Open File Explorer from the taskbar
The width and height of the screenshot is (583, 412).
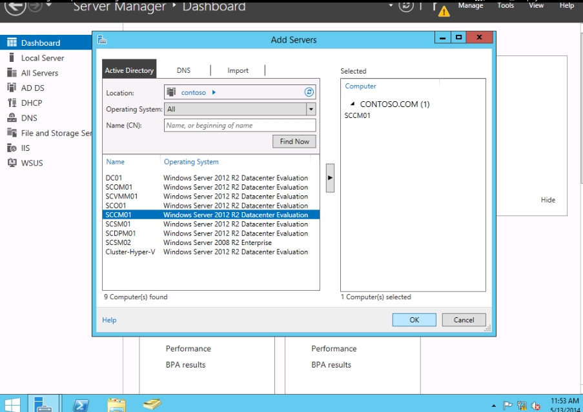117,404
